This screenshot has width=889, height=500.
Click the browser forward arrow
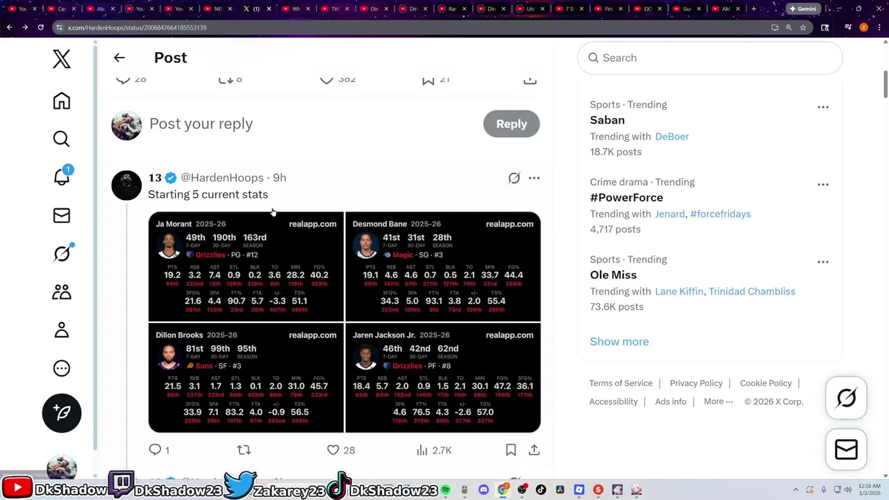[25, 27]
